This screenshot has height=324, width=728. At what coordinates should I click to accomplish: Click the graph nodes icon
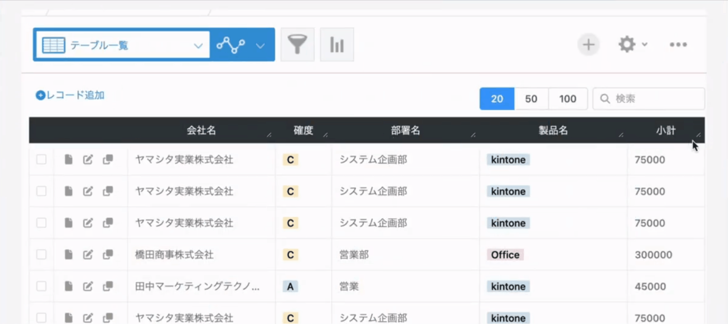click(x=231, y=45)
